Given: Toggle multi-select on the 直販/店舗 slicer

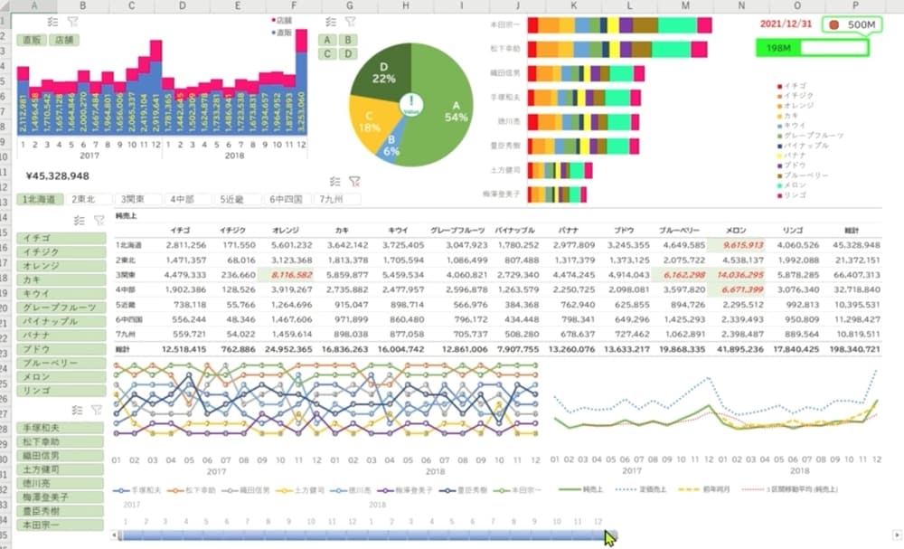Looking at the screenshot, I should click(52, 22).
